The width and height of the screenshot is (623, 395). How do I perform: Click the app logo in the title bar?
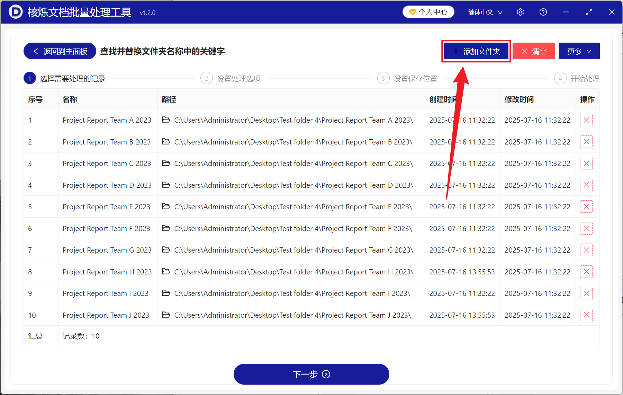tap(15, 11)
